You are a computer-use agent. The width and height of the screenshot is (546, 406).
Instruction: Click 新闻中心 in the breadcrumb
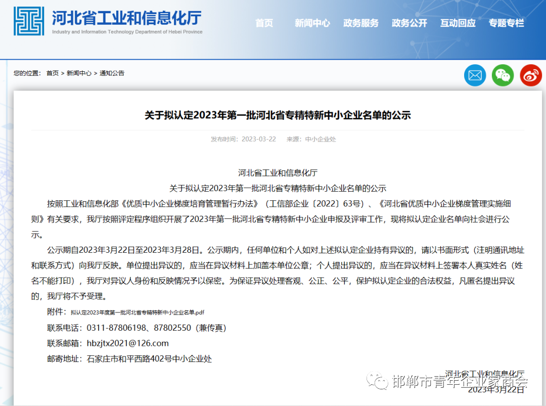[x=79, y=73]
